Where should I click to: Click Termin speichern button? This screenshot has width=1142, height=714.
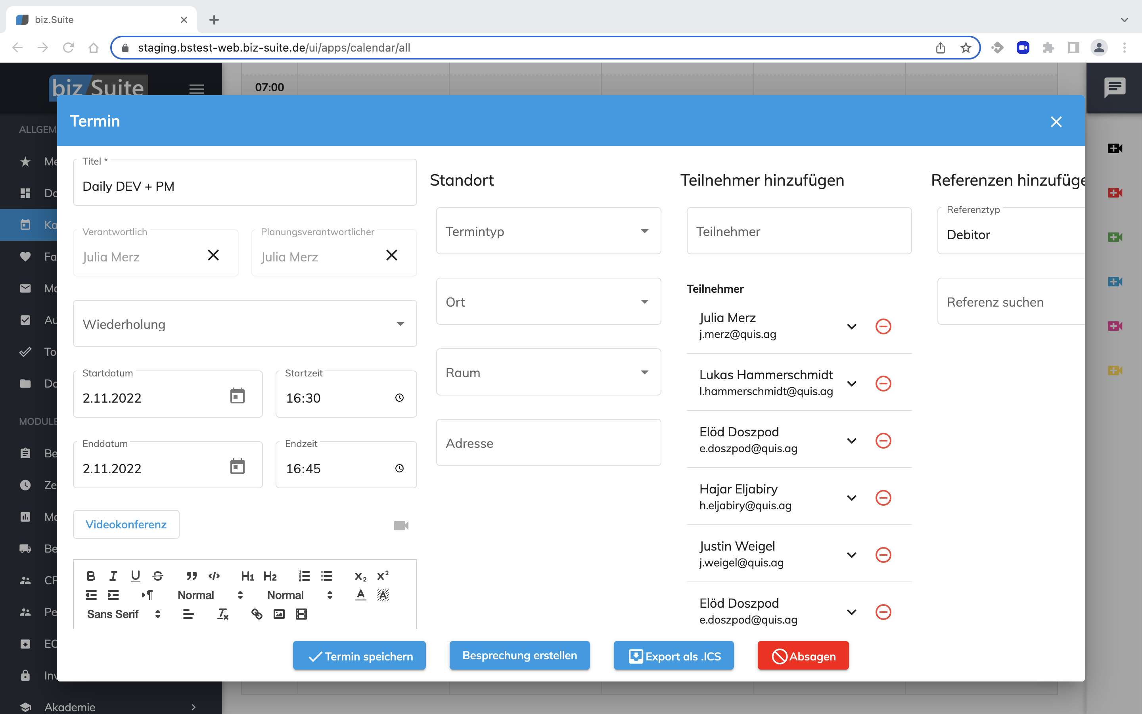coord(359,656)
